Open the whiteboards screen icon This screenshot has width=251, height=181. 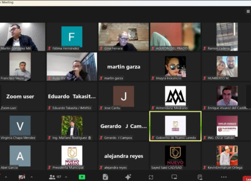click(x=174, y=177)
